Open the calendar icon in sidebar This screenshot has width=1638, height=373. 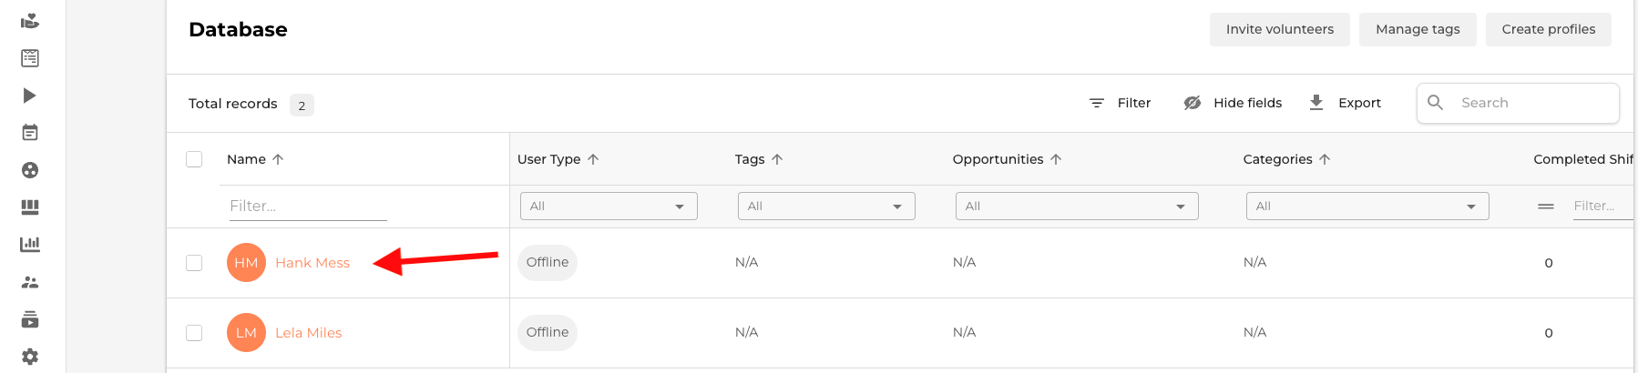(30, 133)
